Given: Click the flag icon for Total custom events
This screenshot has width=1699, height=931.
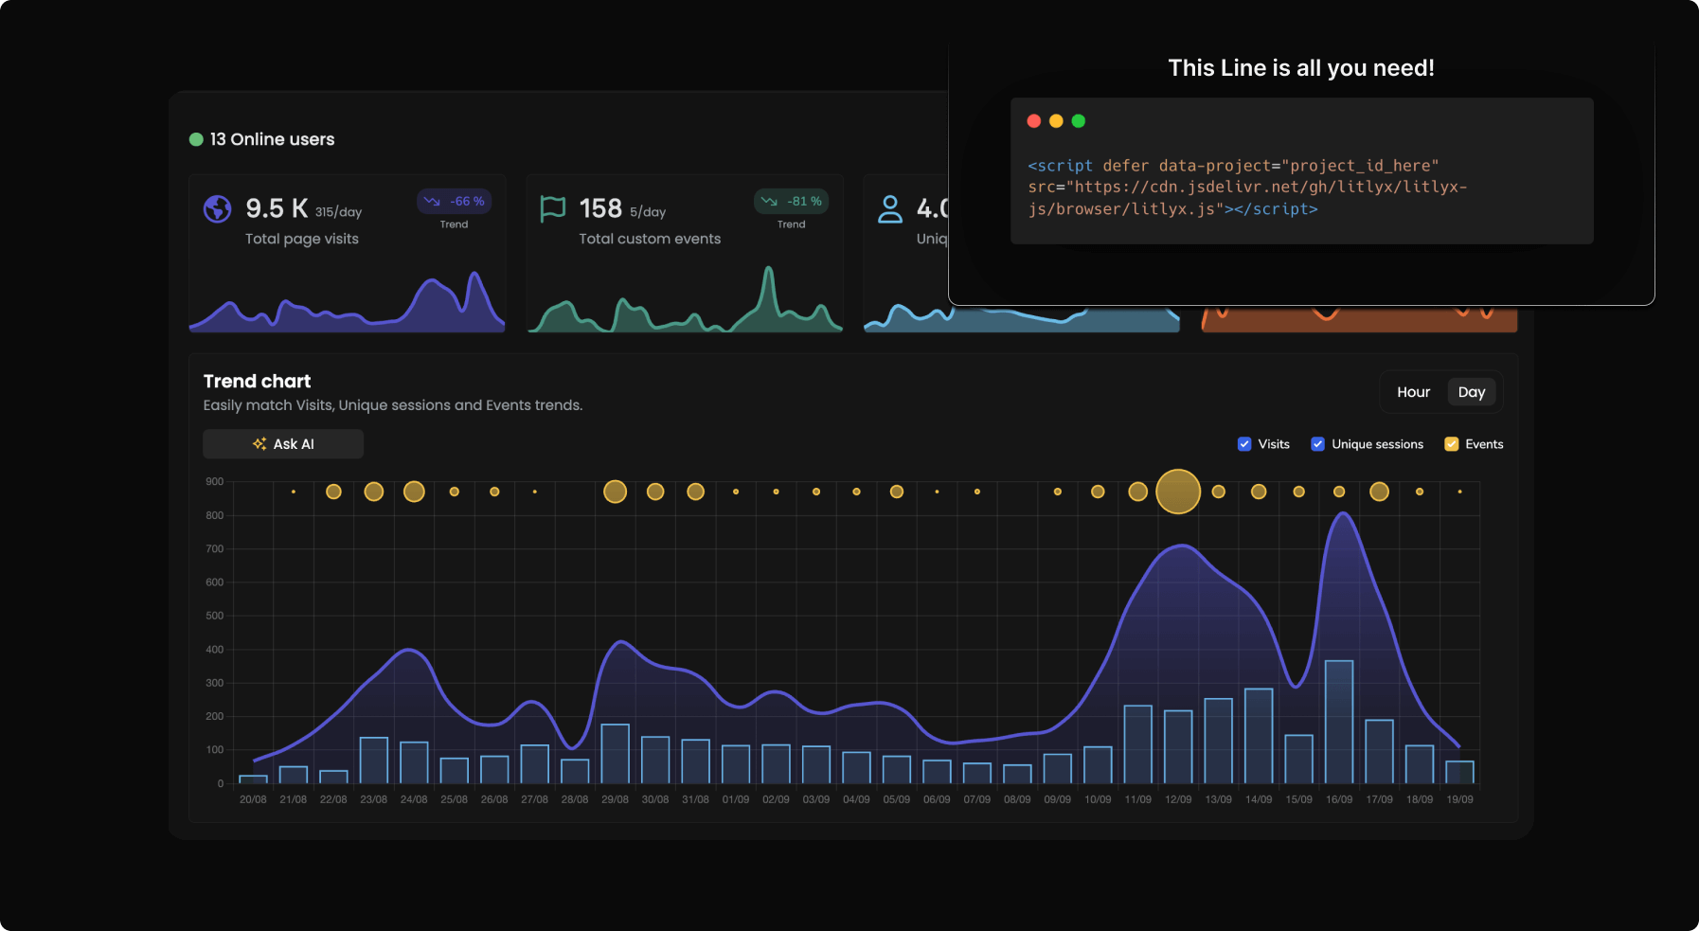Looking at the screenshot, I should 552,208.
